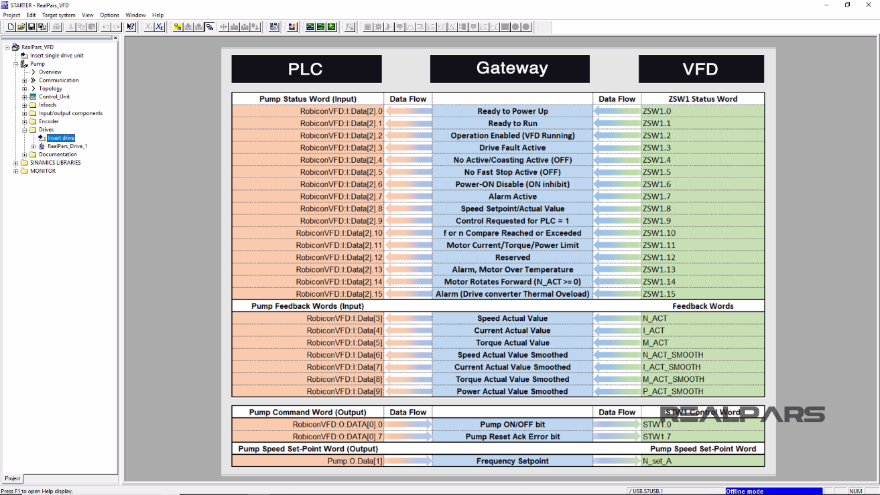The height and width of the screenshot is (495, 880).
Task: Expand the Input/output components folder
Action: (x=25, y=113)
